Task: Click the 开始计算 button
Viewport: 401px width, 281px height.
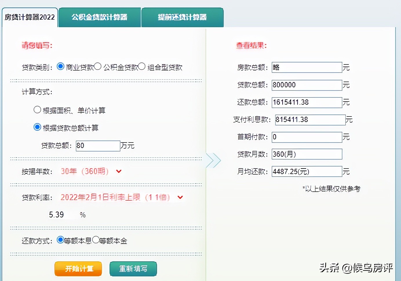Action: [78, 269]
